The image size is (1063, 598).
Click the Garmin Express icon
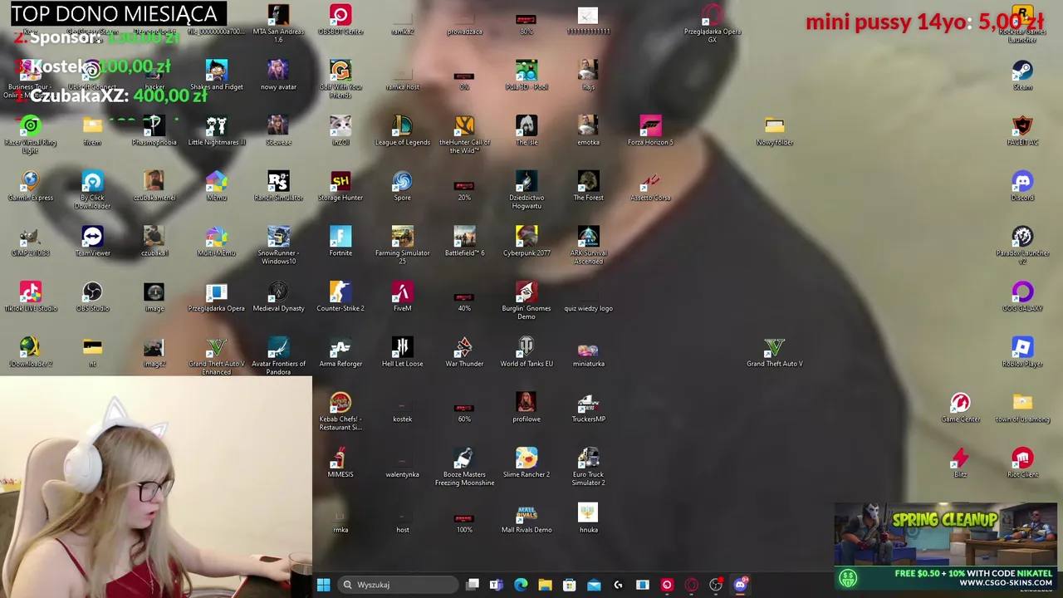click(30, 181)
